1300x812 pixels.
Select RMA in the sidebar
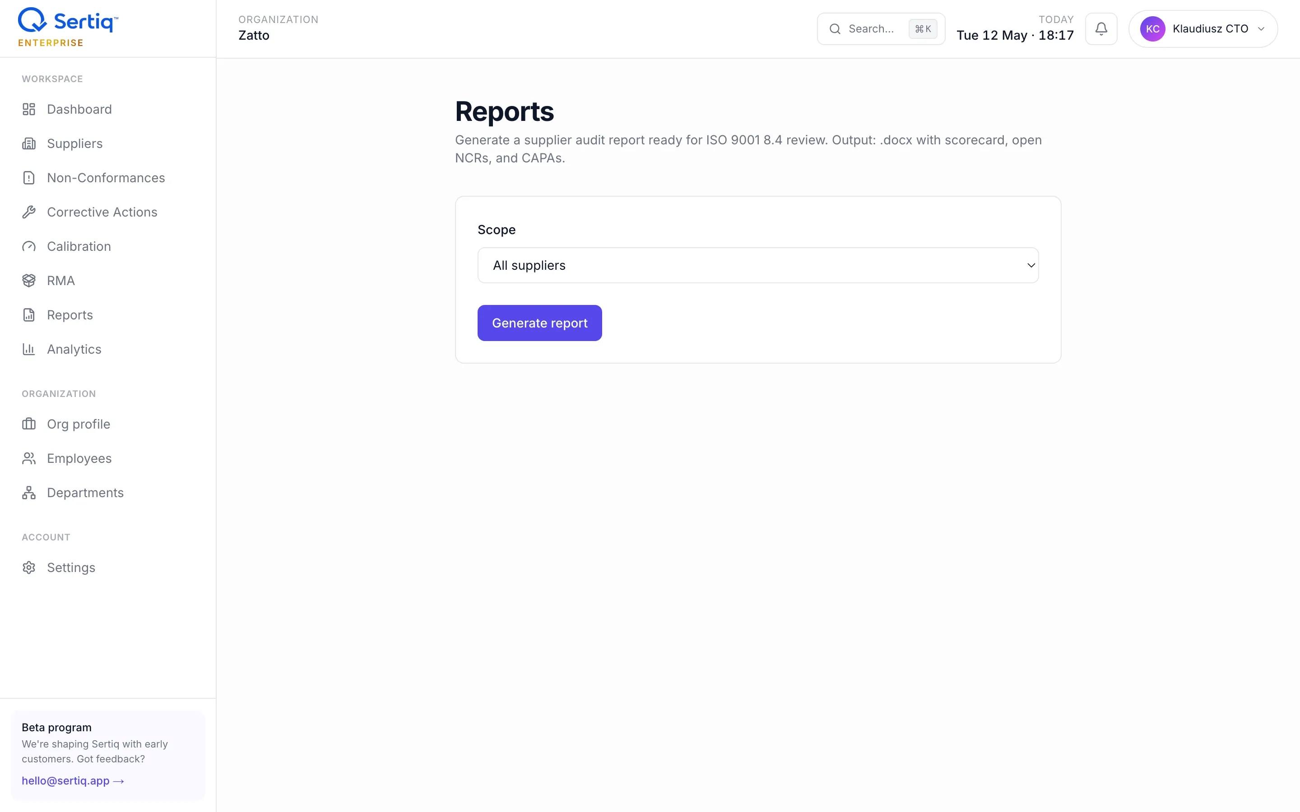[x=108, y=280]
